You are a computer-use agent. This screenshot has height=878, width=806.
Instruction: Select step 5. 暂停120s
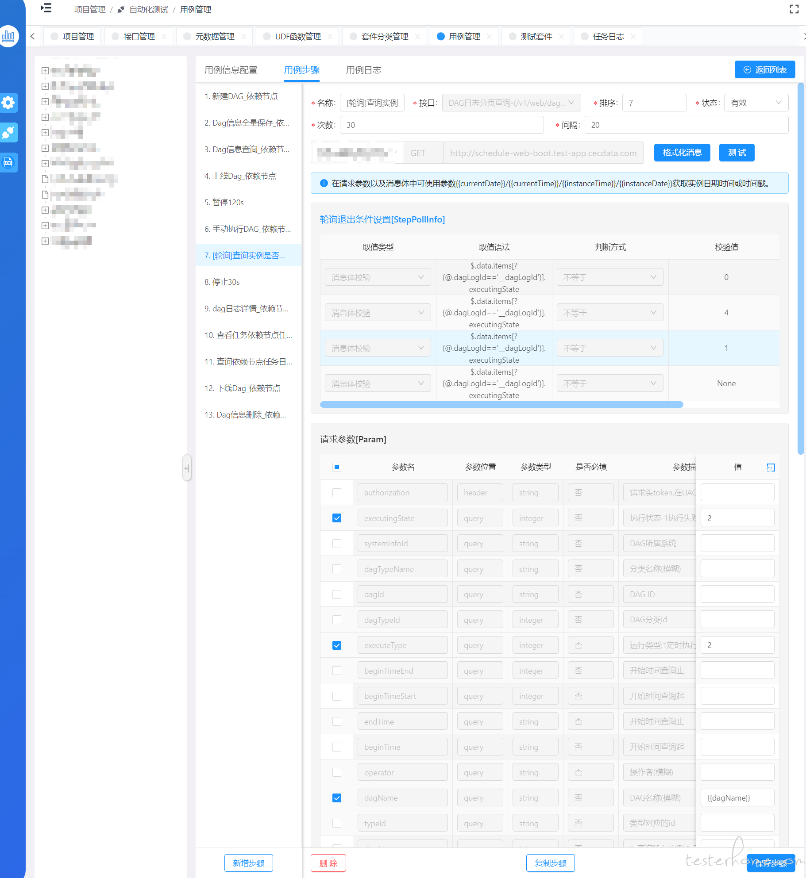click(x=248, y=202)
